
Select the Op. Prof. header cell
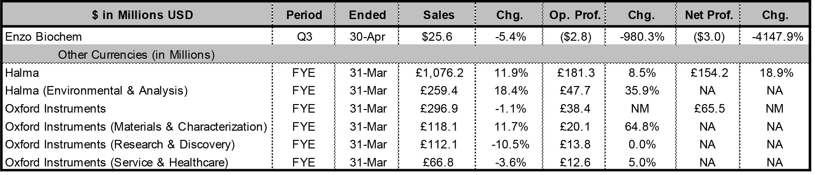[575, 15]
